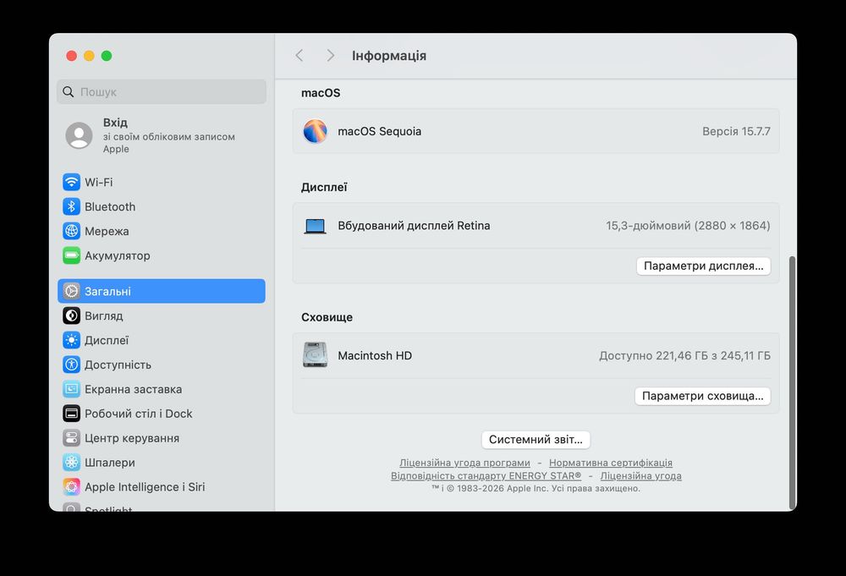Select the Центр керування label

pos(132,438)
